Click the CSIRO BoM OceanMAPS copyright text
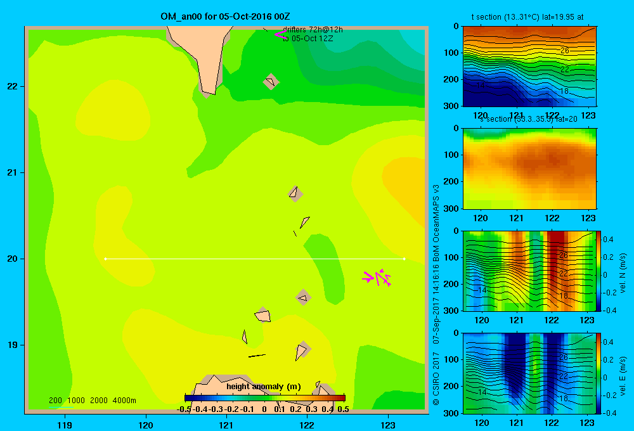 [436, 295]
